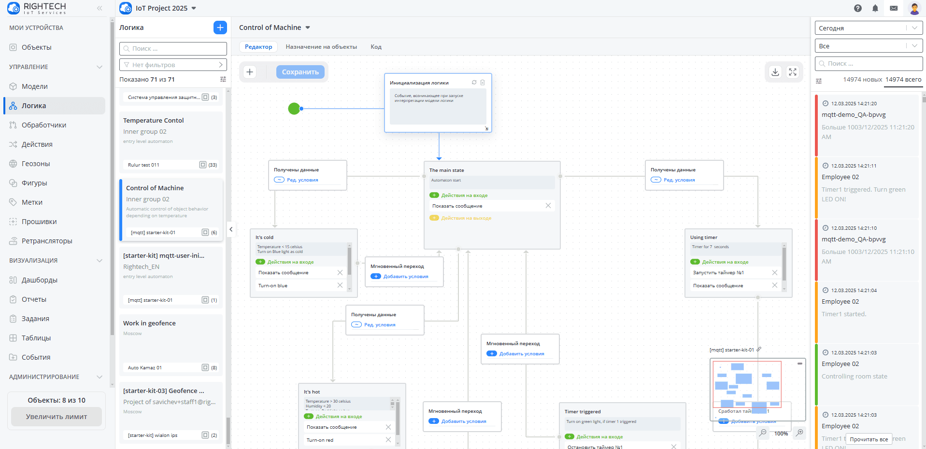This screenshot has height=449, width=926.
Task: Toggle Ред. условия in left Получены данные
Action: [x=279, y=180]
